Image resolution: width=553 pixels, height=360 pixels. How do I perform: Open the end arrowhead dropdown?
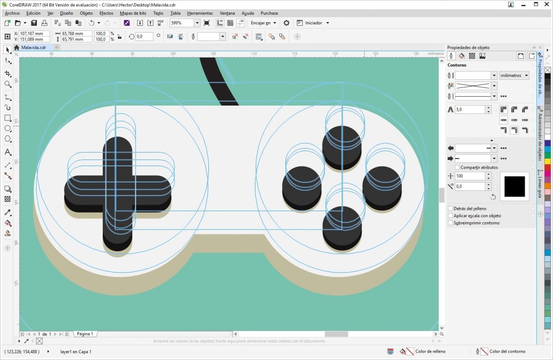click(x=494, y=159)
